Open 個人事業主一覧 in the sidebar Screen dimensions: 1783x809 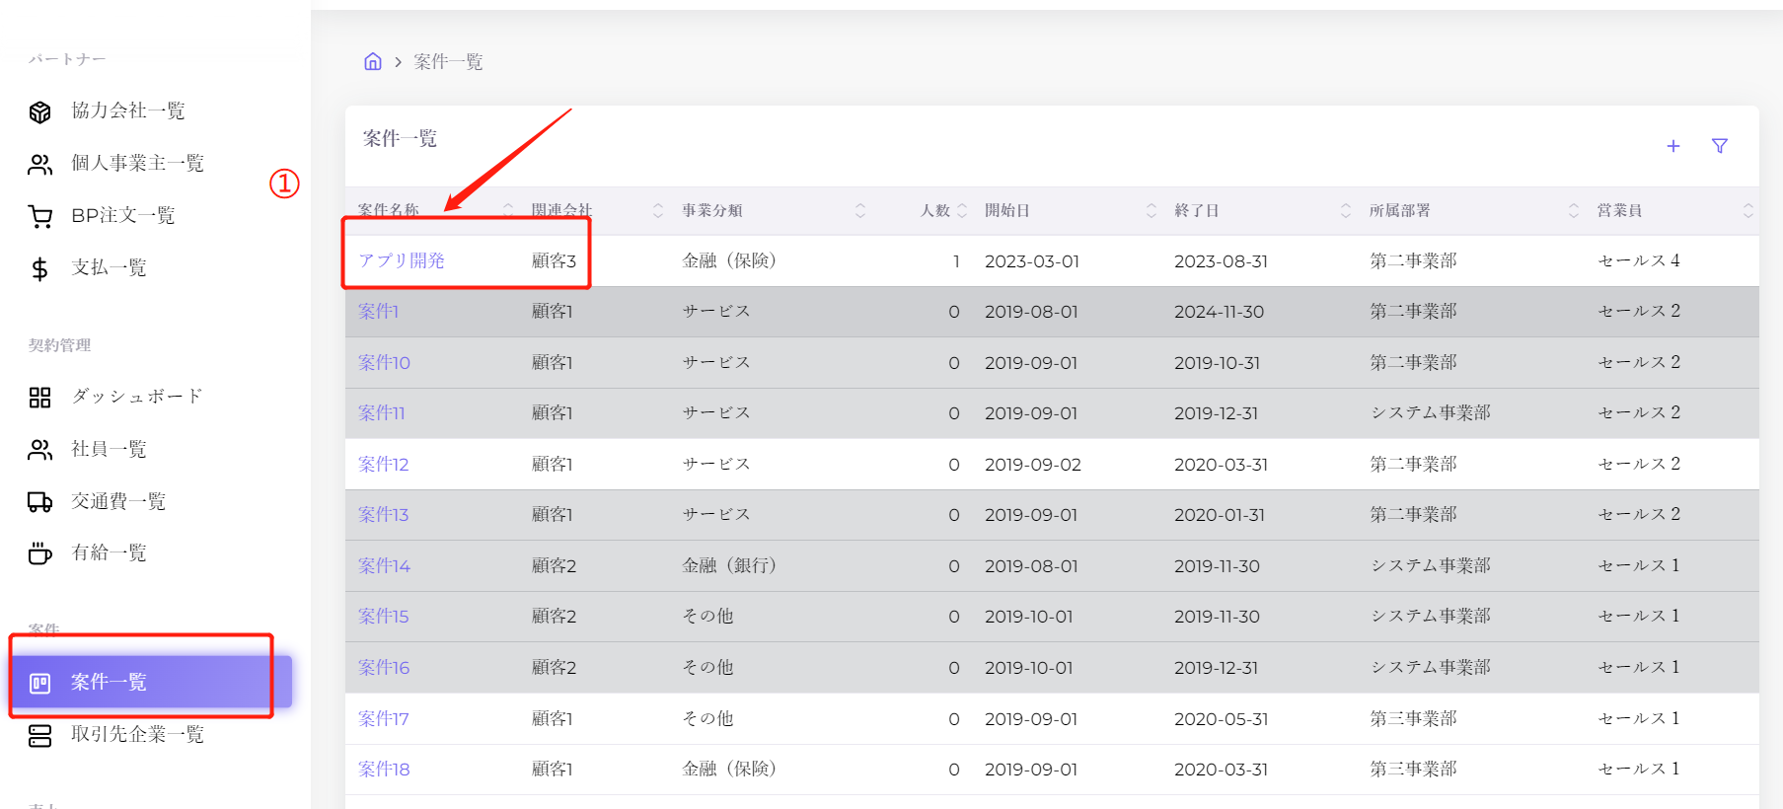click(137, 163)
